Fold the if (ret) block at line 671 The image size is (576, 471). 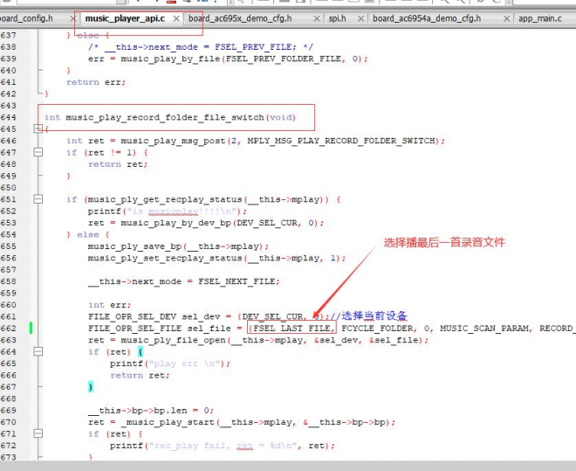(x=38, y=433)
